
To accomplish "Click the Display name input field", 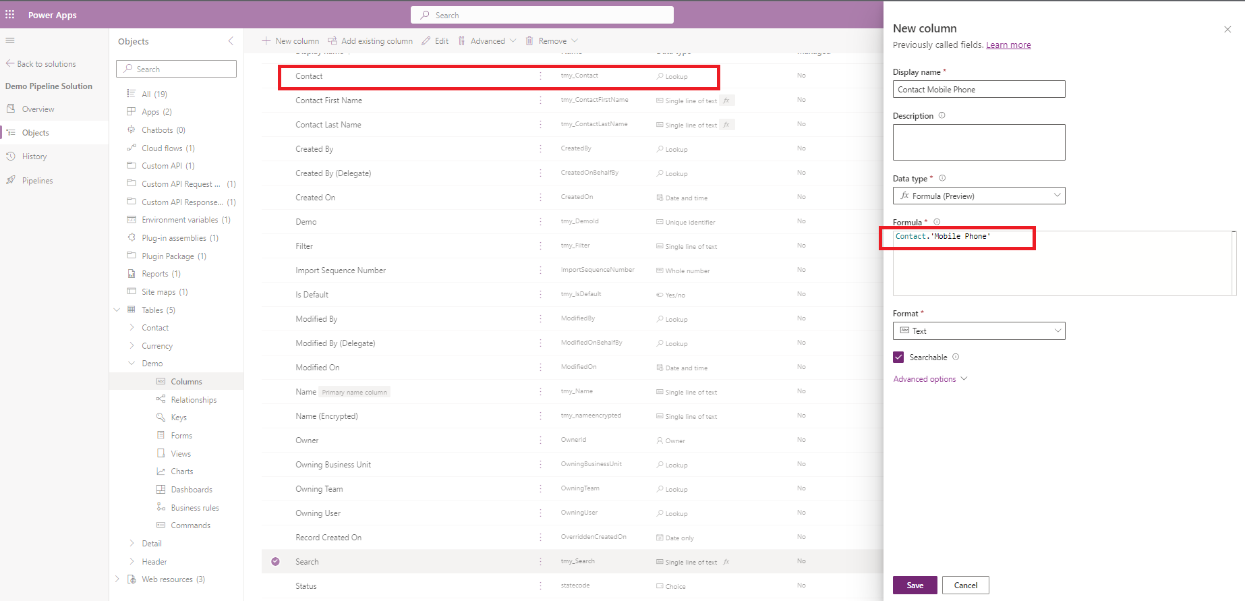I will [x=979, y=89].
